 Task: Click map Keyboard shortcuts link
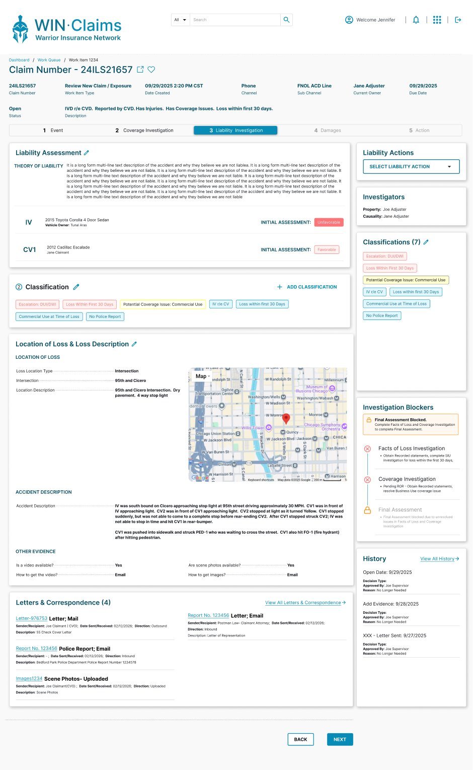pos(261,480)
